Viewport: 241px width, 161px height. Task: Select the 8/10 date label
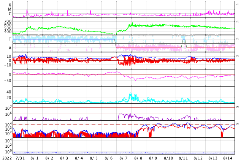[168, 158]
